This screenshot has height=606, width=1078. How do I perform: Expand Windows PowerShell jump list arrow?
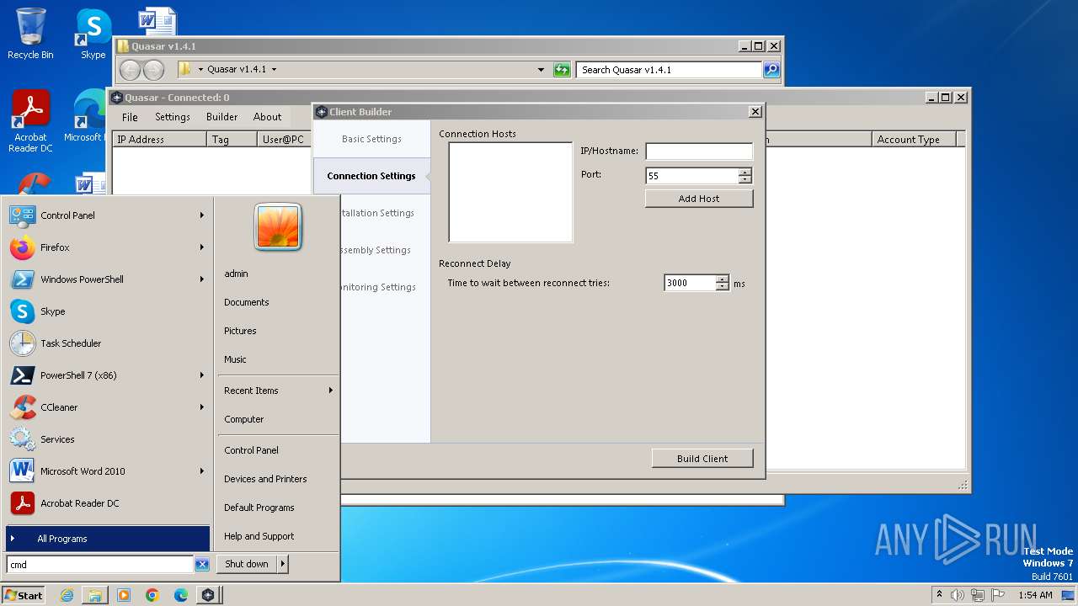[202, 279]
